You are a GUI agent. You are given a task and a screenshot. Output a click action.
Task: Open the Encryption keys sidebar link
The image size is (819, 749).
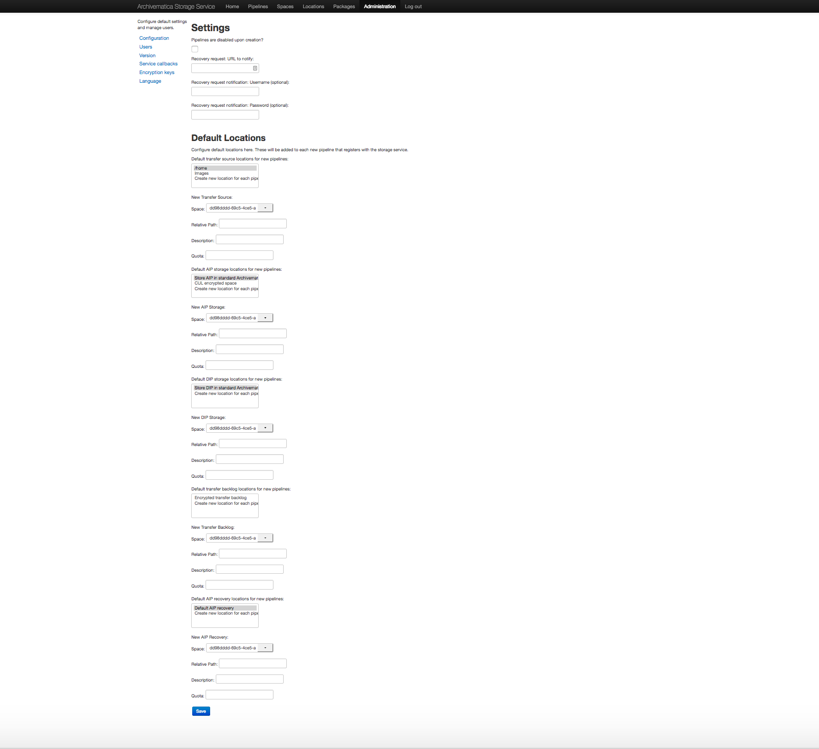point(156,73)
